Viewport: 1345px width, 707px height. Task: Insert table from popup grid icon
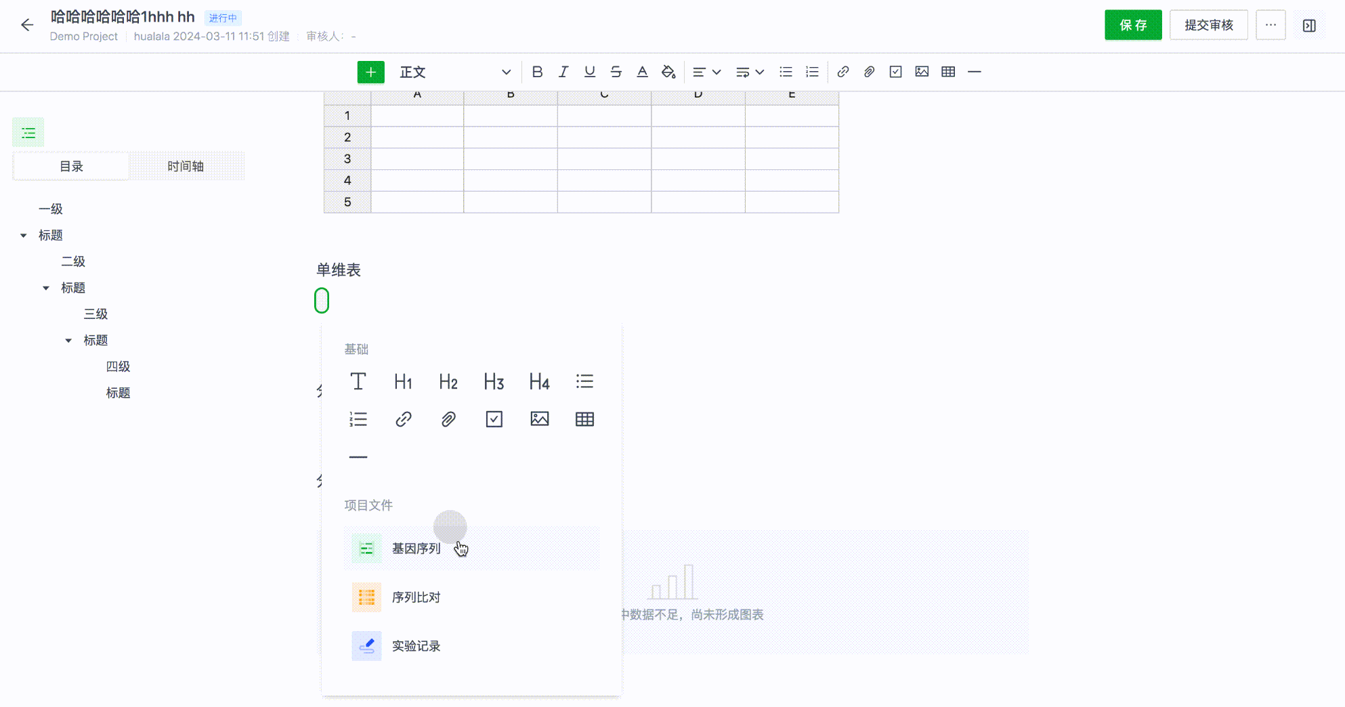(584, 419)
